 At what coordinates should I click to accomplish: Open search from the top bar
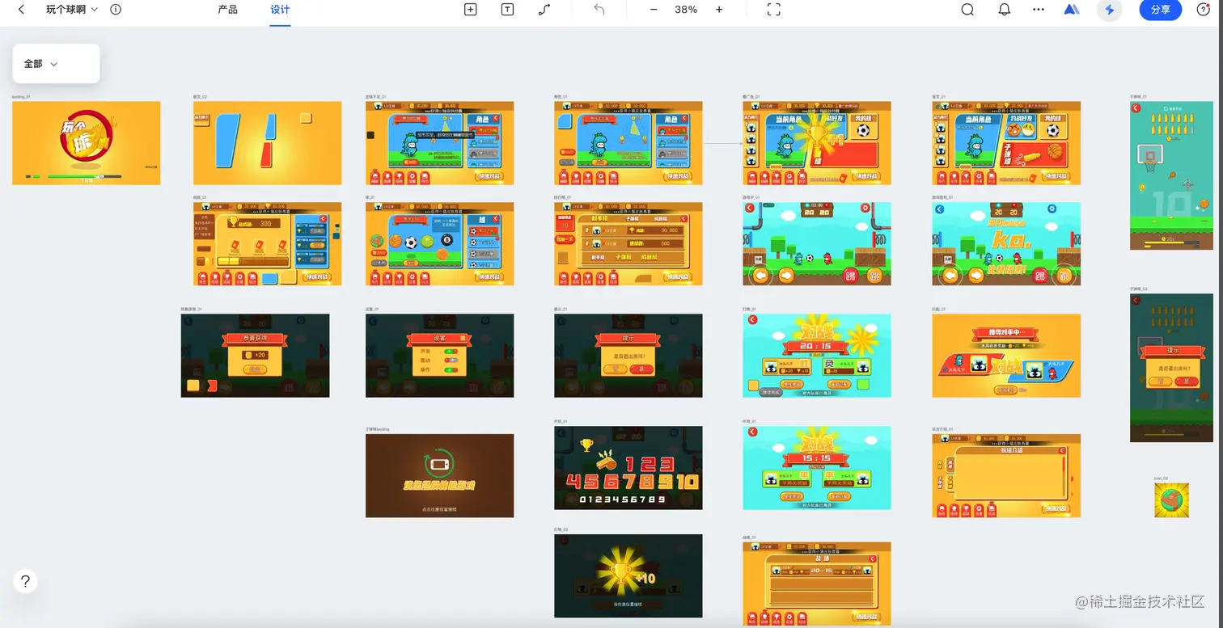[967, 10]
